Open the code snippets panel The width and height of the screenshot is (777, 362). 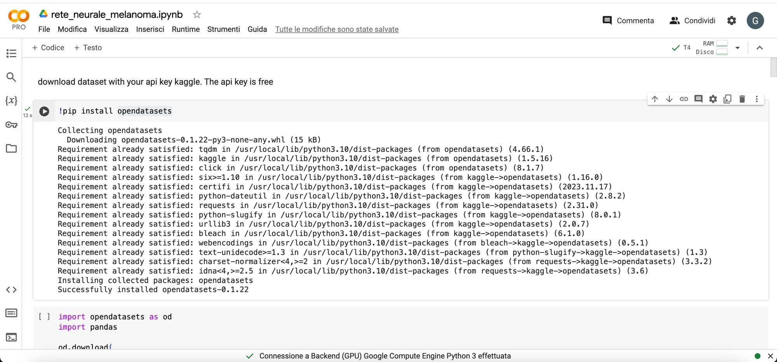click(11, 290)
